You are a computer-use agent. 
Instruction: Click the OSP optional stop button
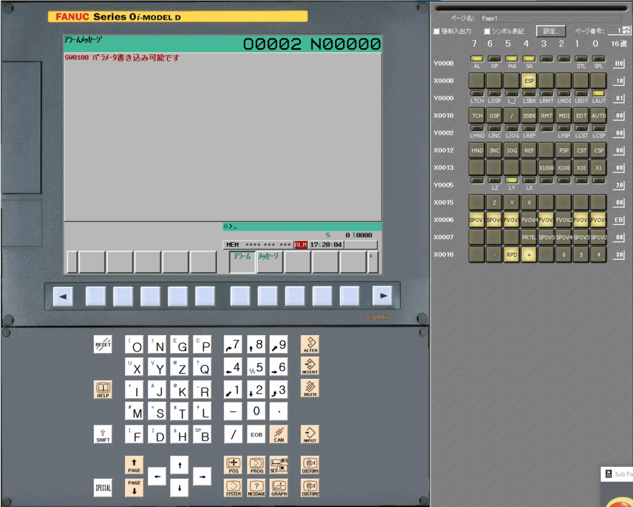coord(494,116)
